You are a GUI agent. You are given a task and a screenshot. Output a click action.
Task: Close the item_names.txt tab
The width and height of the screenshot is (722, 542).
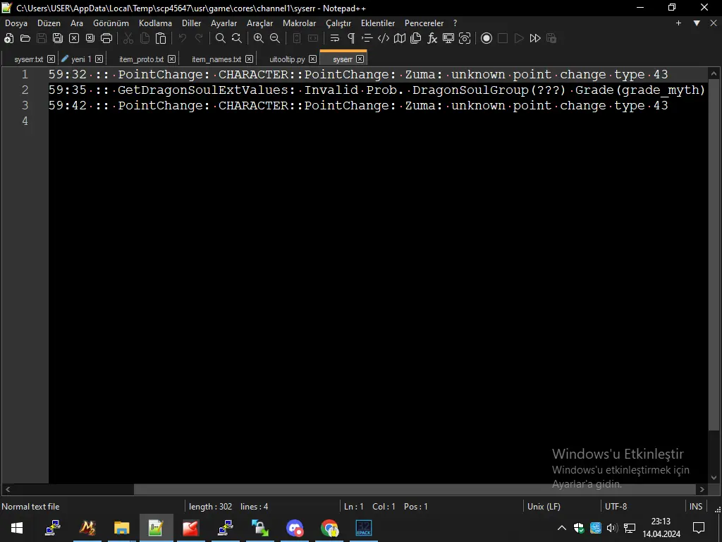pos(249,59)
